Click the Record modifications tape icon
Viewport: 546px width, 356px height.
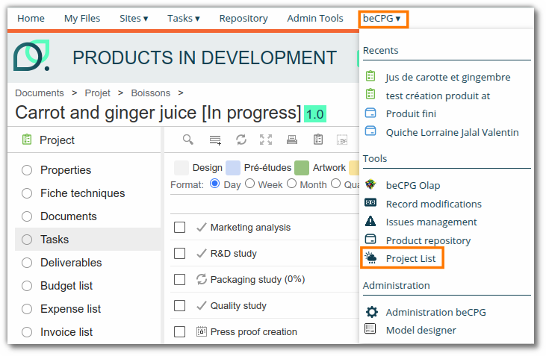370,202
